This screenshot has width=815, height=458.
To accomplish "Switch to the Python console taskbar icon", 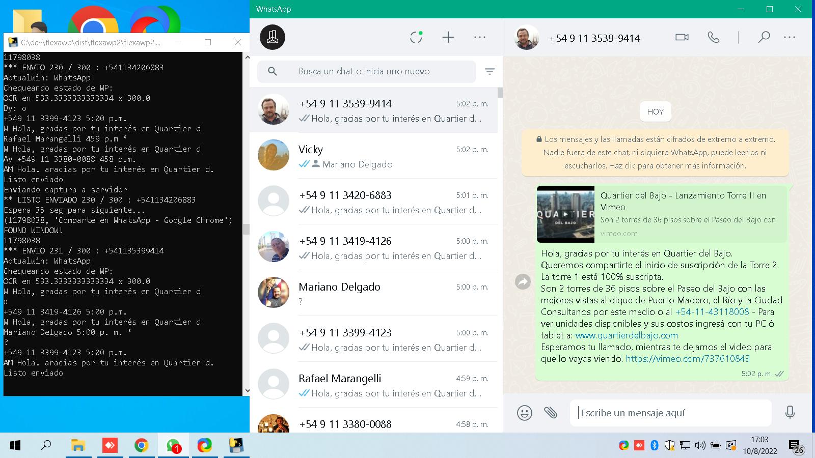I will click(236, 446).
